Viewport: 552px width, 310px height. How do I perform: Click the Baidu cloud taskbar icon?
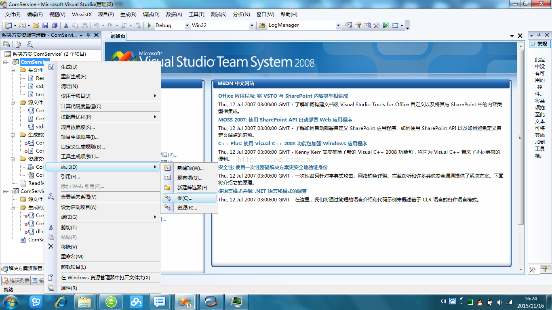136,302
